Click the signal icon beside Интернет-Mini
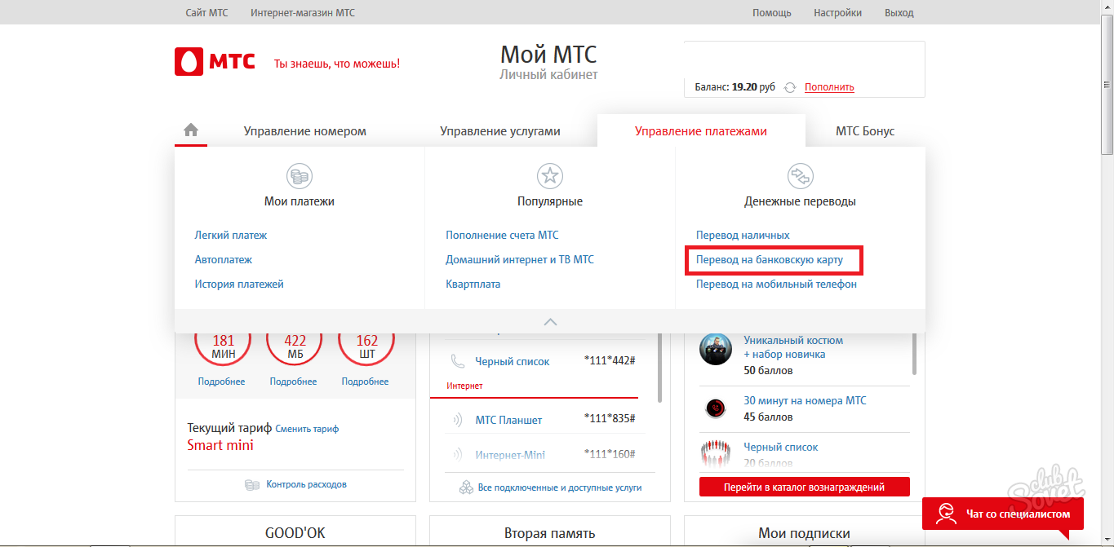The image size is (1114, 547). (458, 455)
